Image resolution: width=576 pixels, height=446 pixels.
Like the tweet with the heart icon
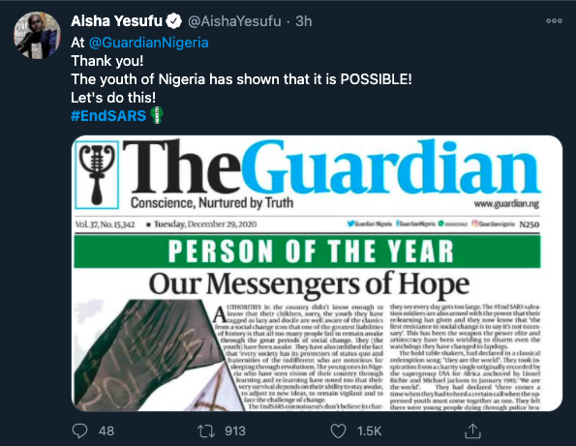pyautogui.click(x=338, y=431)
